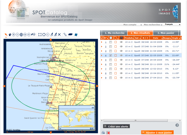Open the help question mark icon
This screenshot has height=135, width=187.
pyautogui.click(x=177, y=125)
